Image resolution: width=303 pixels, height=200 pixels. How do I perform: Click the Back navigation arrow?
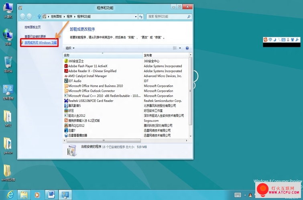point(22,16)
